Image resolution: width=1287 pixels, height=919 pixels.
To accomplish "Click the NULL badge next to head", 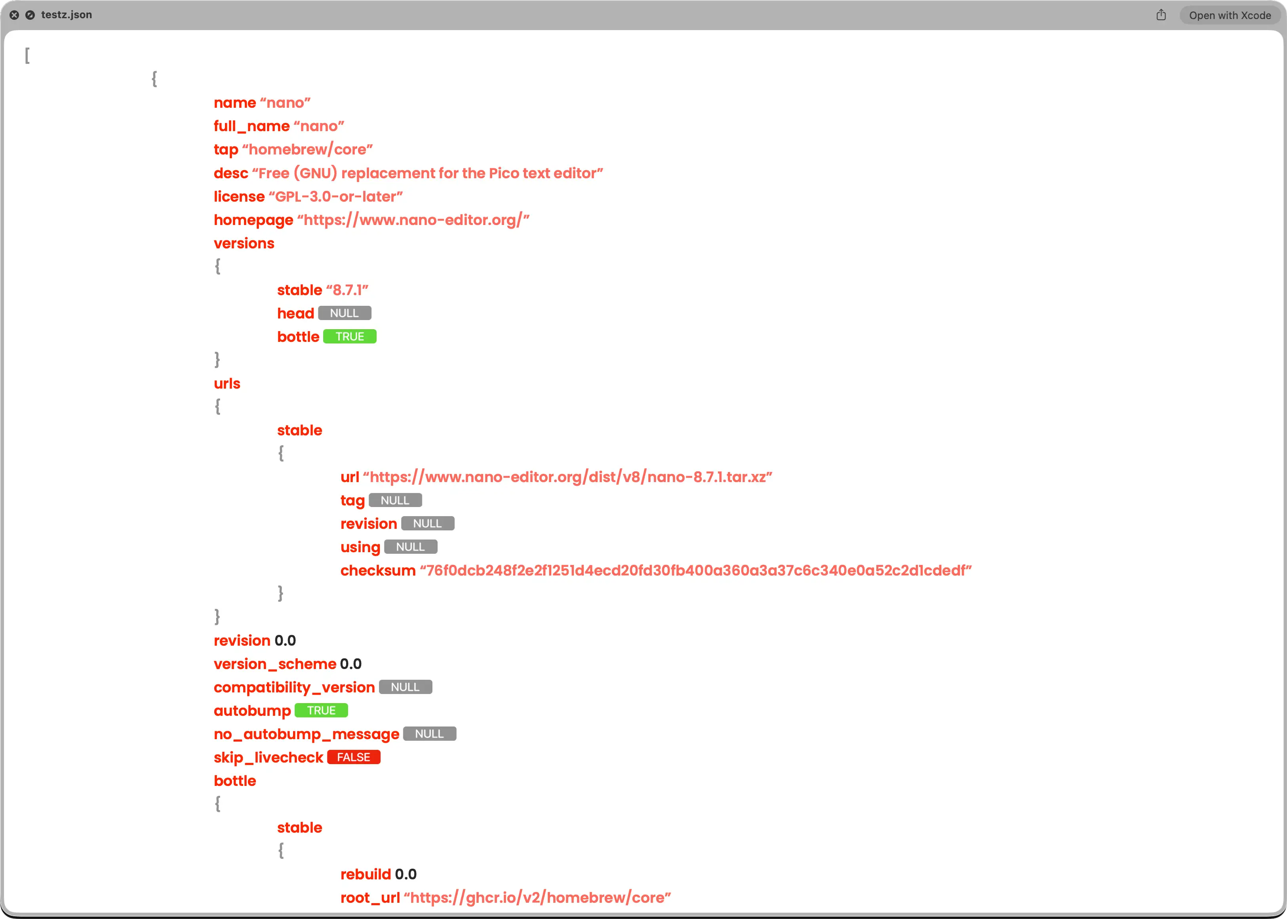I will coord(344,313).
